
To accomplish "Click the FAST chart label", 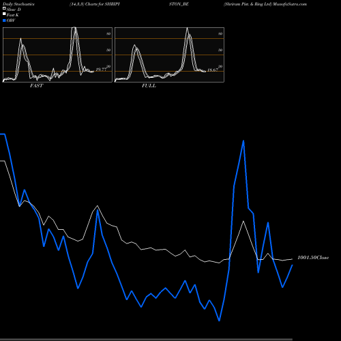I will point(36,86).
